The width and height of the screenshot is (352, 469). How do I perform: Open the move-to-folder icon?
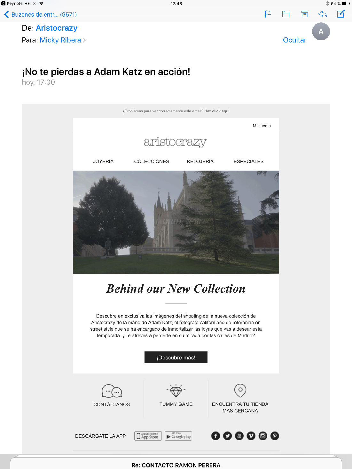tap(286, 14)
